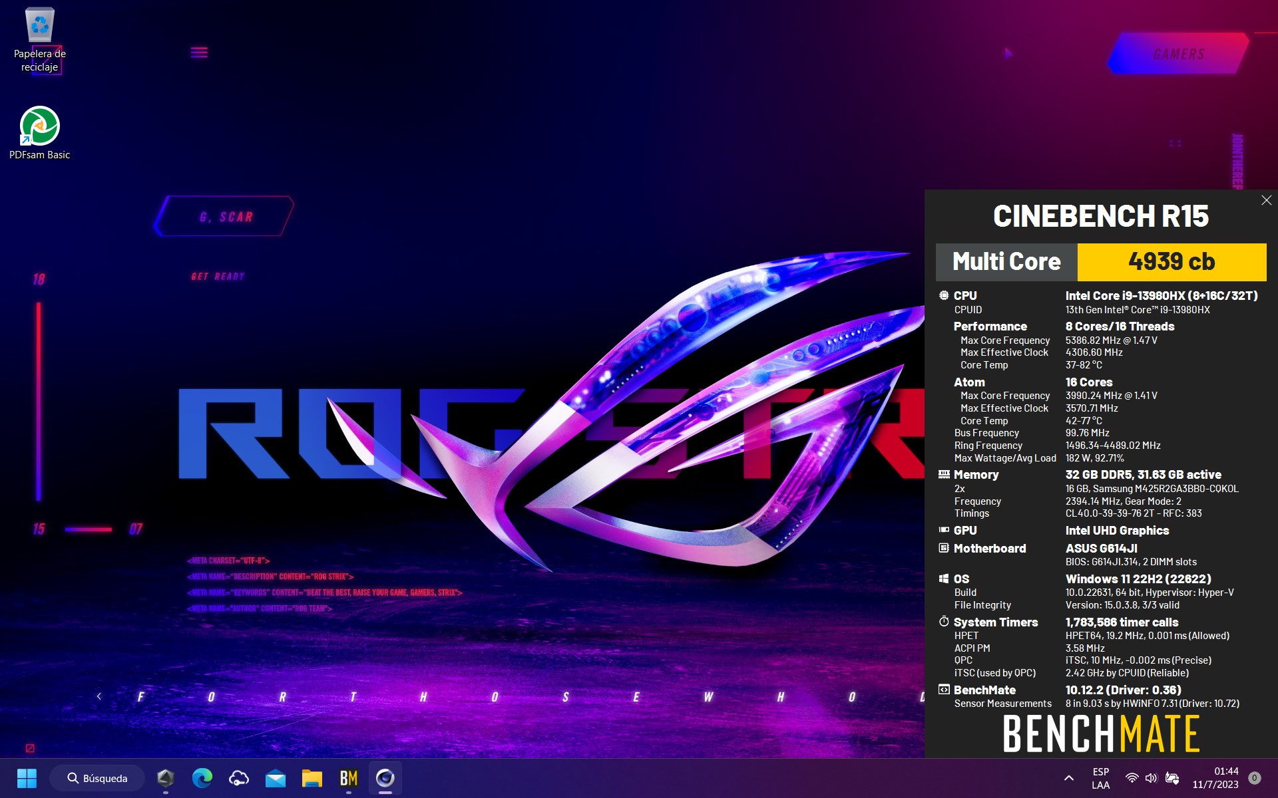Click the Intel Core i9-13980HX (8+16C/32T) text
The image size is (1278, 798).
click(x=1162, y=296)
